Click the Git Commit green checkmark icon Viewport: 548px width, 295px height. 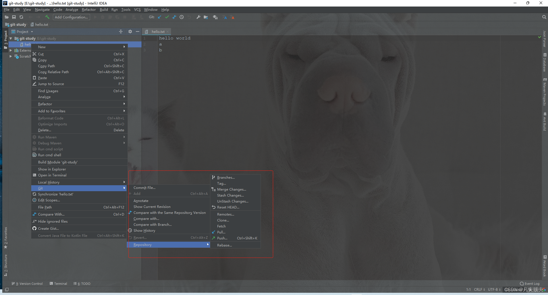[167, 17]
